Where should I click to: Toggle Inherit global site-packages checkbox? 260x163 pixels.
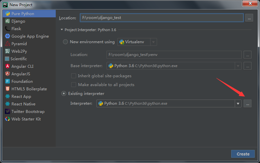[x=73, y=76]
